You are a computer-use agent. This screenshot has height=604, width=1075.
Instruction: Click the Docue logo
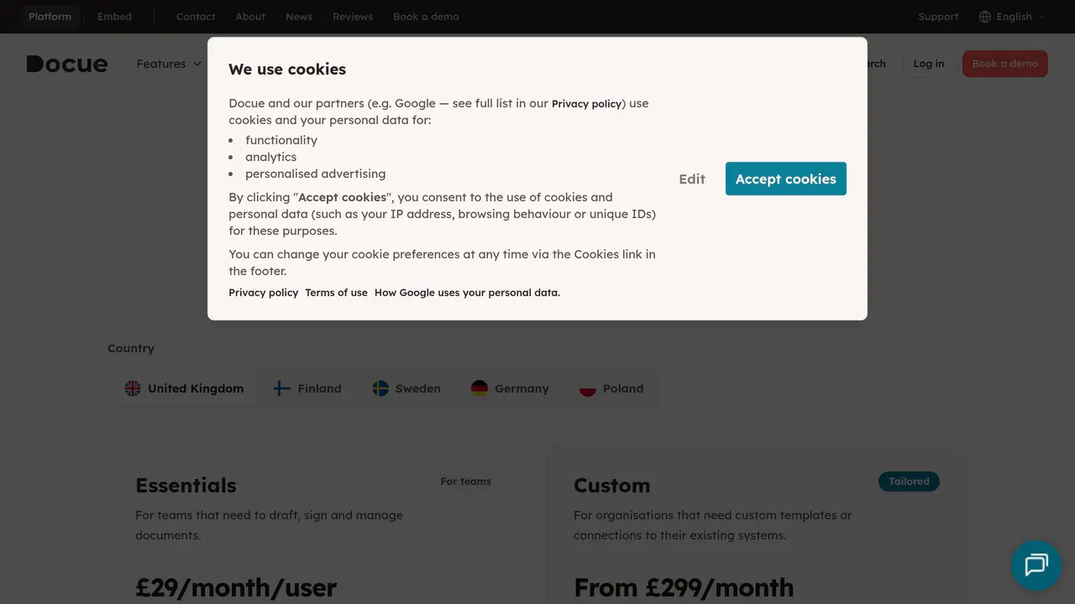pos(67,64)
